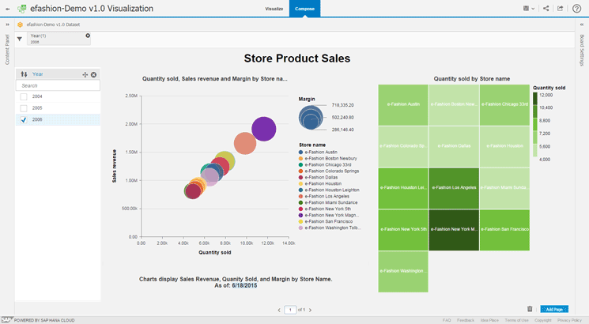
Task: Click the back arrow beside the title
Action: pyautogui.click(x=6, y=9)
